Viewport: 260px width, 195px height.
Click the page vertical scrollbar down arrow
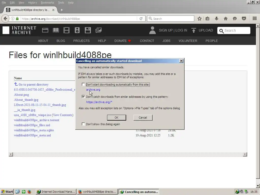pyautogui.click(x=258, y=186)
